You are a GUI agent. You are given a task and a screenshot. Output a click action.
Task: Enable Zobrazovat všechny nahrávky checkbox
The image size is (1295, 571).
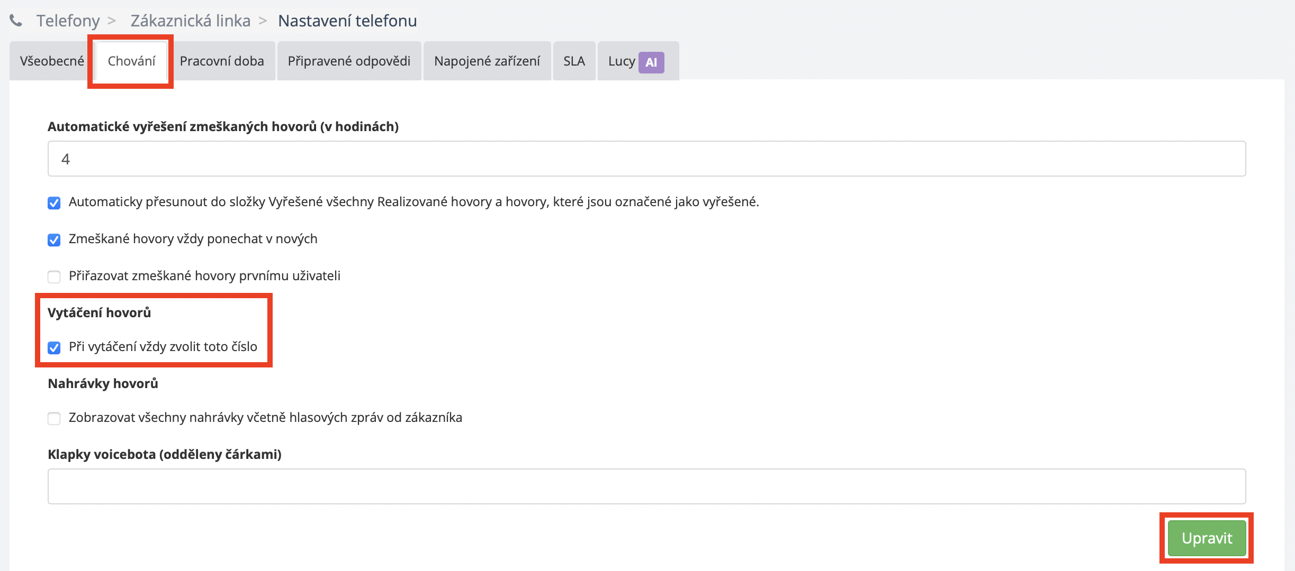pos(54,419)
